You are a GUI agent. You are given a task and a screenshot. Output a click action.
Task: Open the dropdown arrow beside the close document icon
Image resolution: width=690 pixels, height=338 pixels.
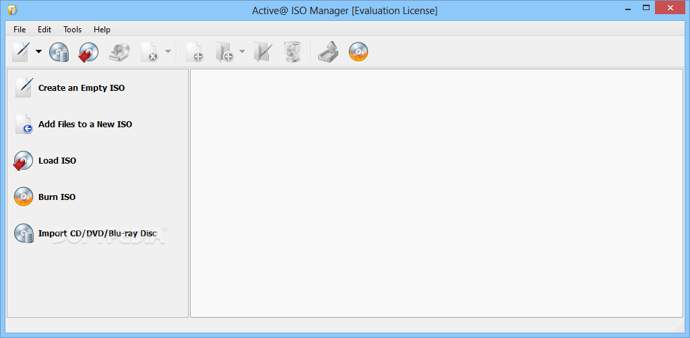[x=168, y=52]
